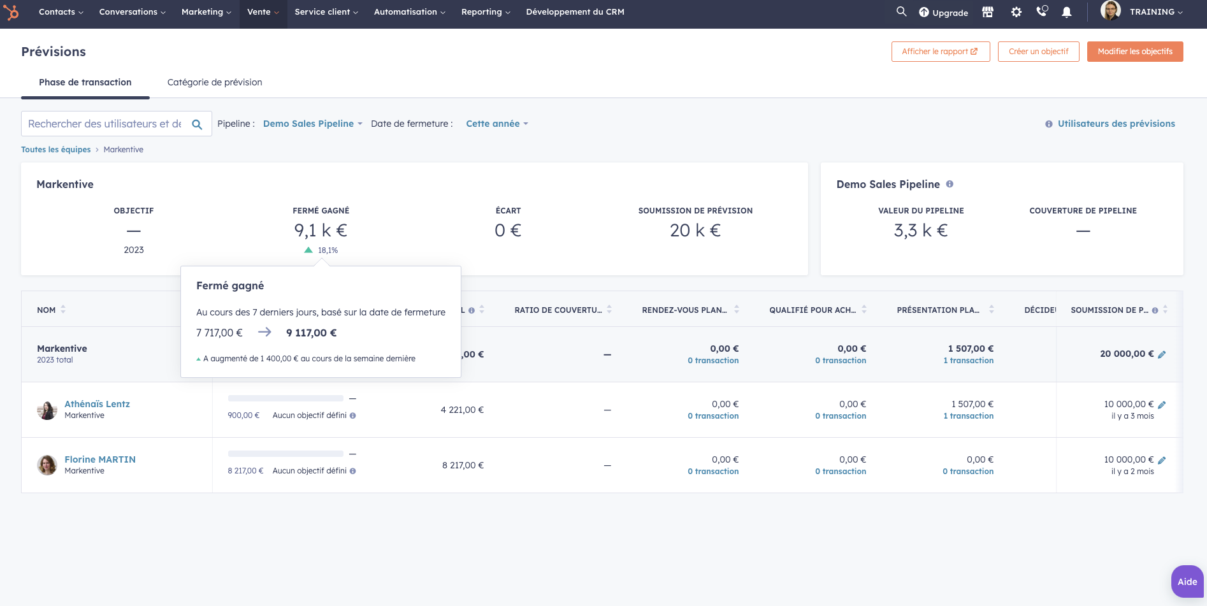The image size is (1207, 606).
Task: Click the search icon in user search field
Action: (x=198, y=124)
